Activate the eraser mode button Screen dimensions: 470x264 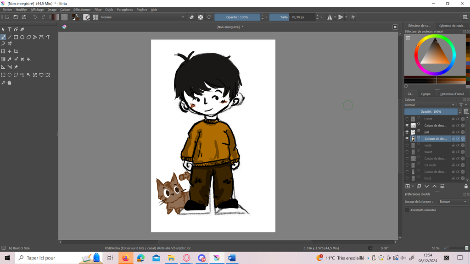tap(192, 17)
